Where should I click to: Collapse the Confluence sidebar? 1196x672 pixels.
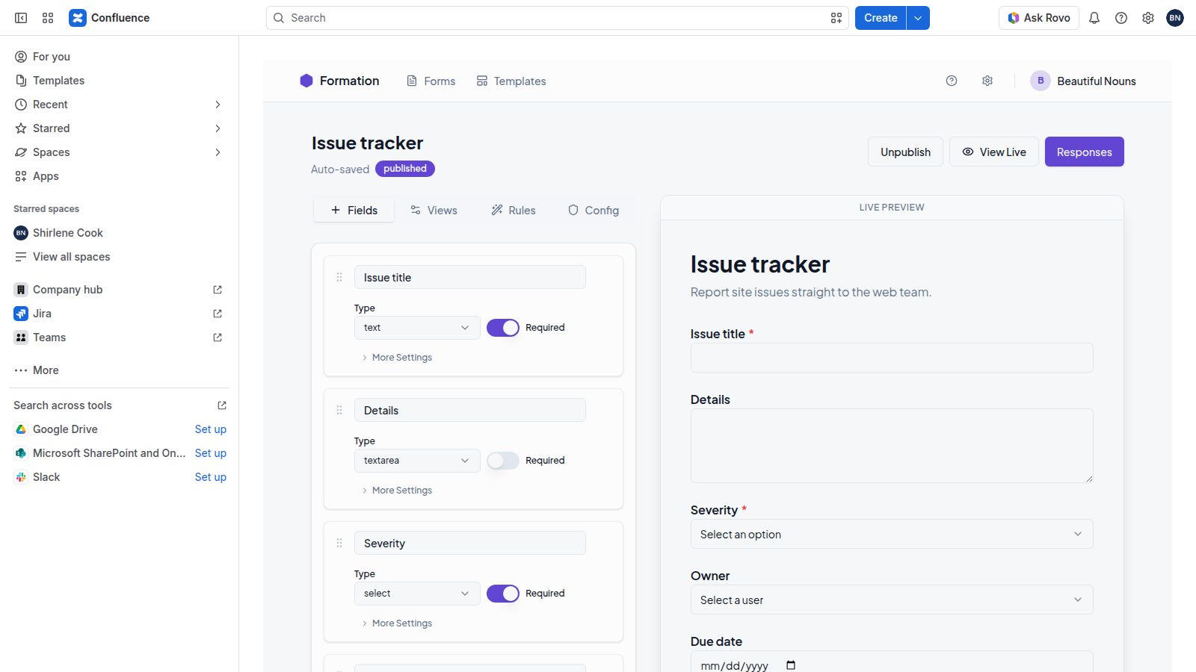(21, 18)
